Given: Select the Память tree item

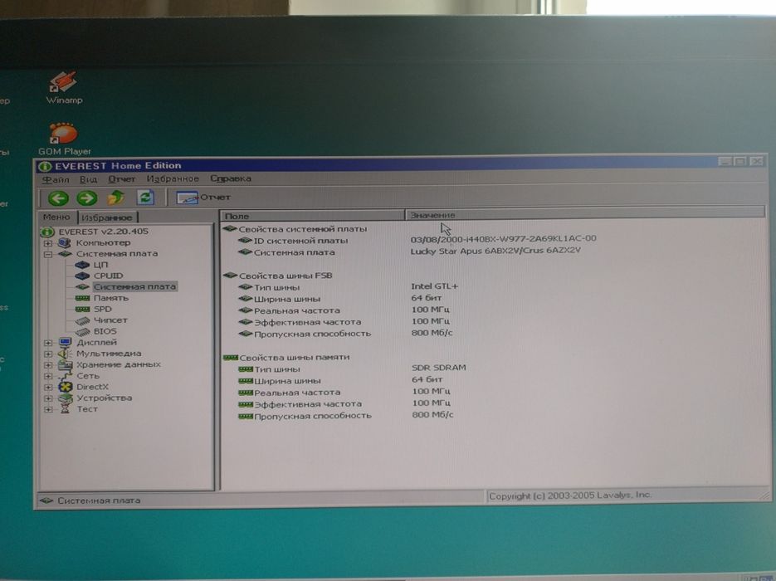Looking at the screenshot, I should [x=111, y=298].
